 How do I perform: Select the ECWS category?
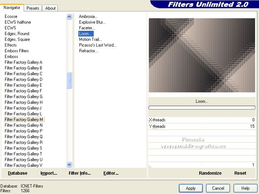coord(10,28)
